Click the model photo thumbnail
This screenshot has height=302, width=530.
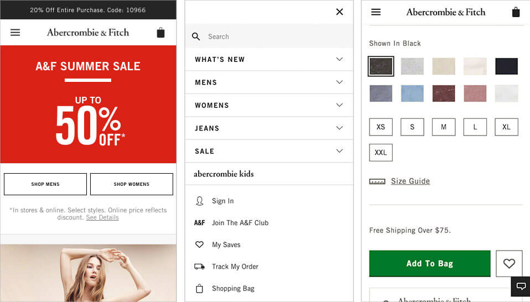[88, 273]
